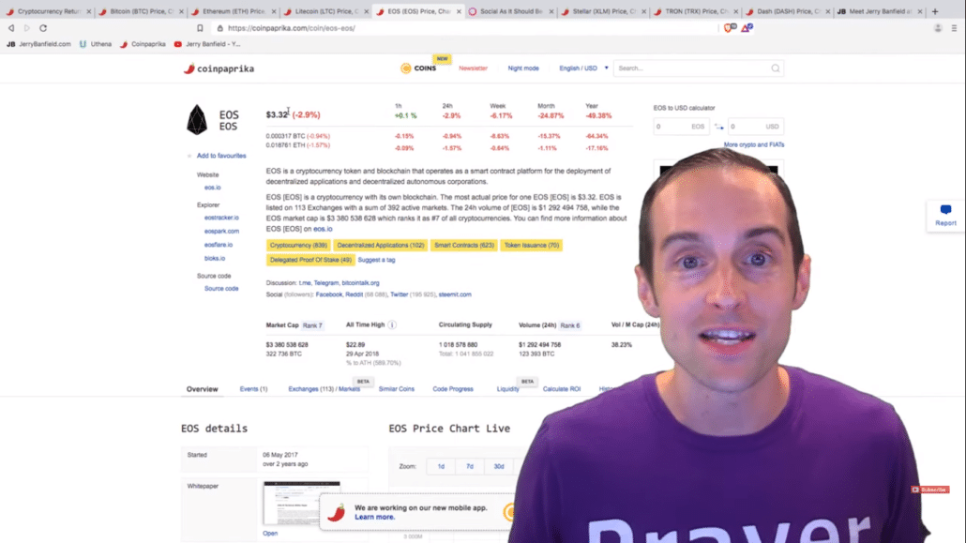Set chart zoom to 30d
966x543 pixels.
pos(499,467)
